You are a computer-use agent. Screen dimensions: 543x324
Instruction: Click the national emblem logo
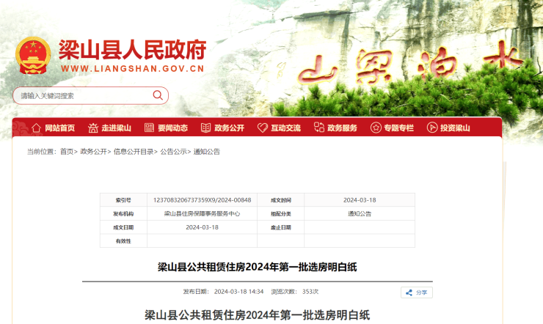point(33,56)
